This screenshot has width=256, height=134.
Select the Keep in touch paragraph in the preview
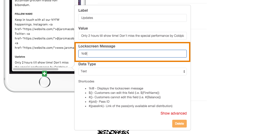[x=44, y=34]
